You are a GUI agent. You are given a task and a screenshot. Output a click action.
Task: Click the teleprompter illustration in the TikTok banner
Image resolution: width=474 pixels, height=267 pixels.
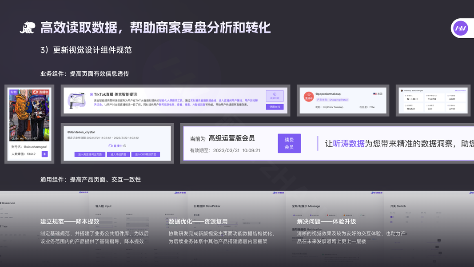(x=76, y=101)
